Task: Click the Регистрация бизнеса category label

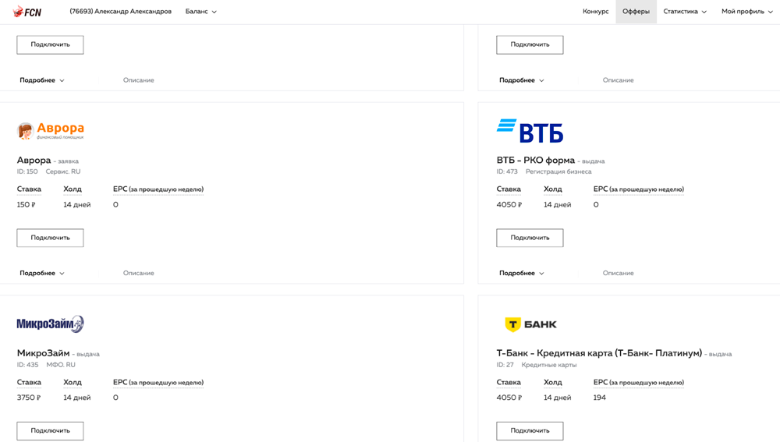Action: click(558, 171)
